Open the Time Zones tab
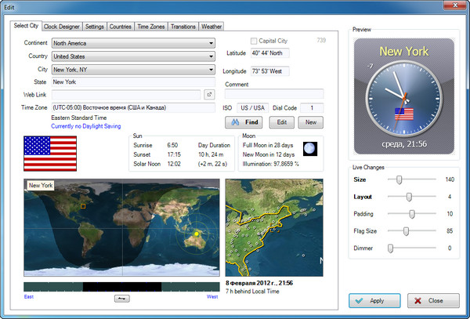This screenshot has height=319, width=470. [x=151, y=26]
